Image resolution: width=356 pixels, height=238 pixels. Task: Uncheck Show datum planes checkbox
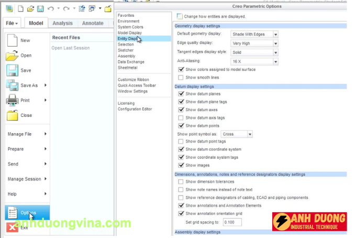point(181,94)
